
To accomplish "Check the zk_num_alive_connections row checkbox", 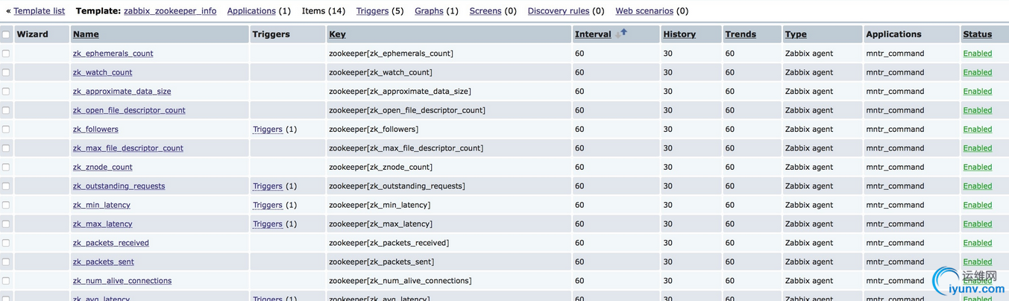I will coord(6,281).
